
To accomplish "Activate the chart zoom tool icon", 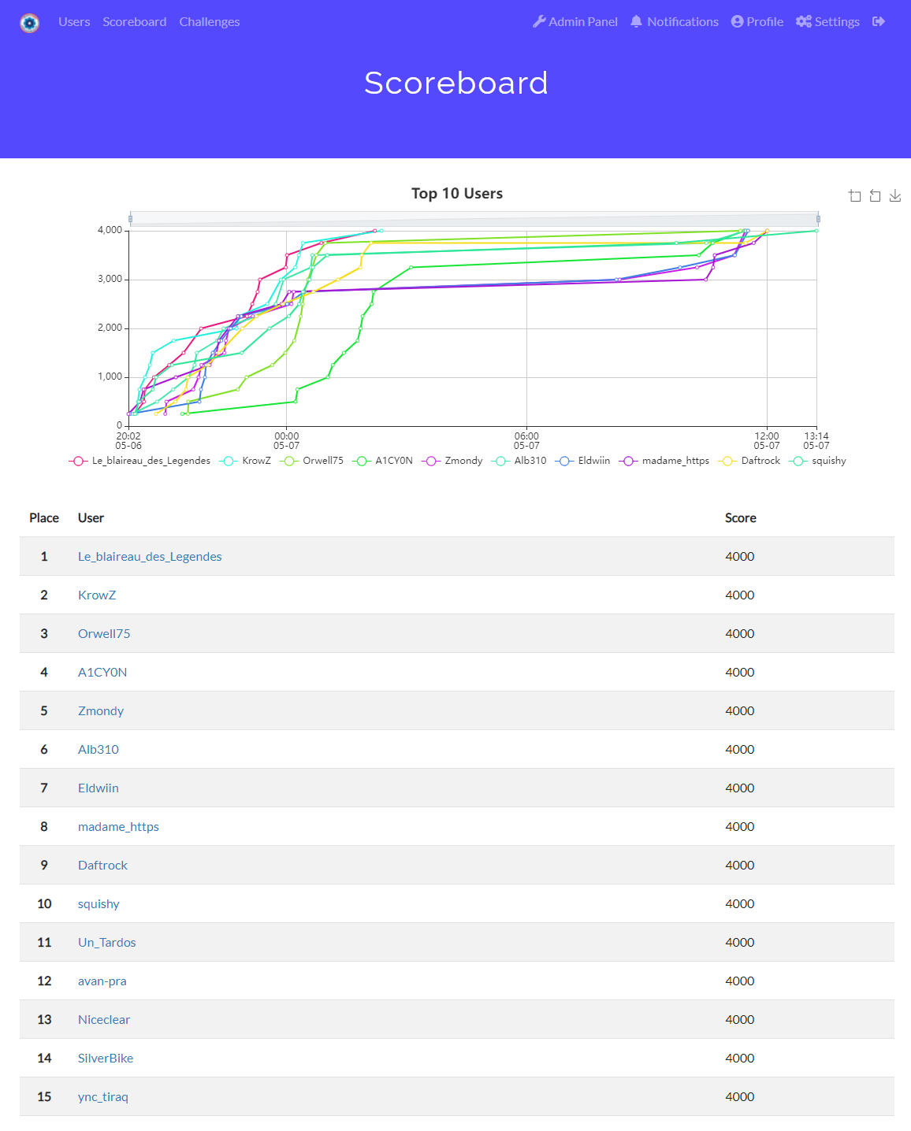I will pyautogui.click(x=855, y=195).
